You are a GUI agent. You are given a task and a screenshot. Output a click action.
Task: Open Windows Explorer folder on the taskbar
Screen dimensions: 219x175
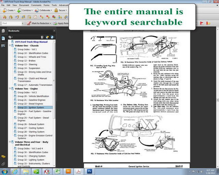26,171
